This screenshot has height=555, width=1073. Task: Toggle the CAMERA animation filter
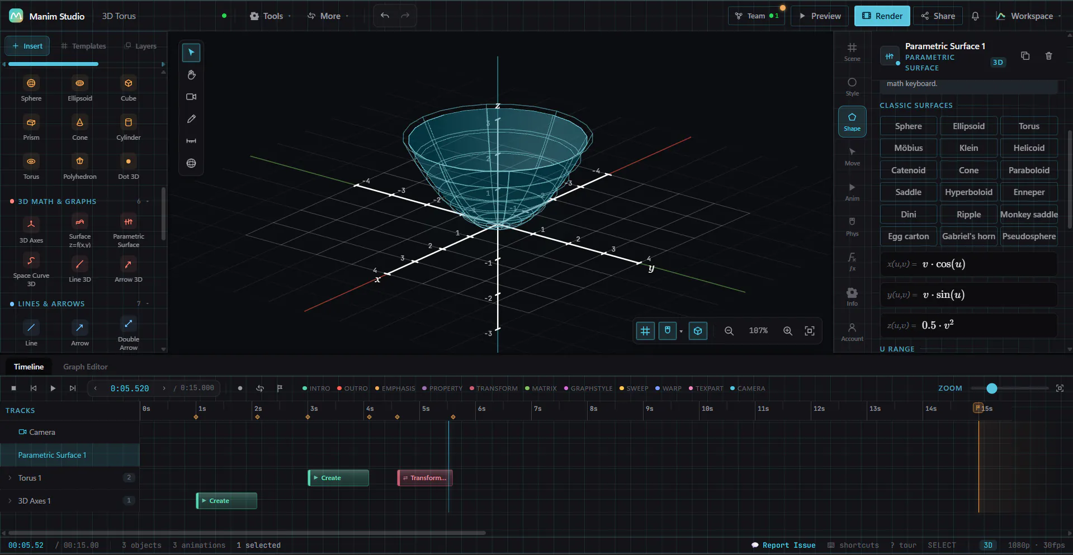point(748,388)
